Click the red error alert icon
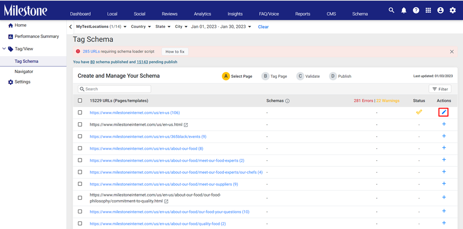463x229 pixels. coord(78,51)
